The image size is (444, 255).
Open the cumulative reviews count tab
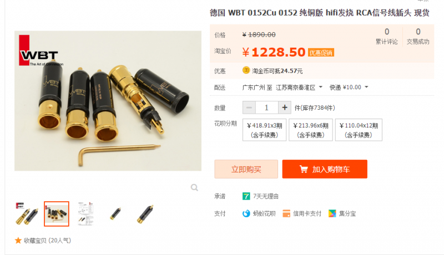point(386,37)
